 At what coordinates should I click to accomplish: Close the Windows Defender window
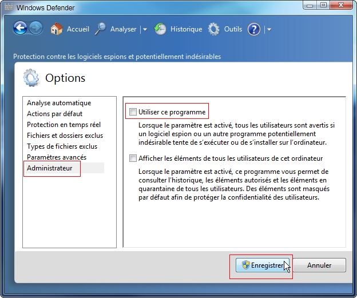[x=341, y=5]
